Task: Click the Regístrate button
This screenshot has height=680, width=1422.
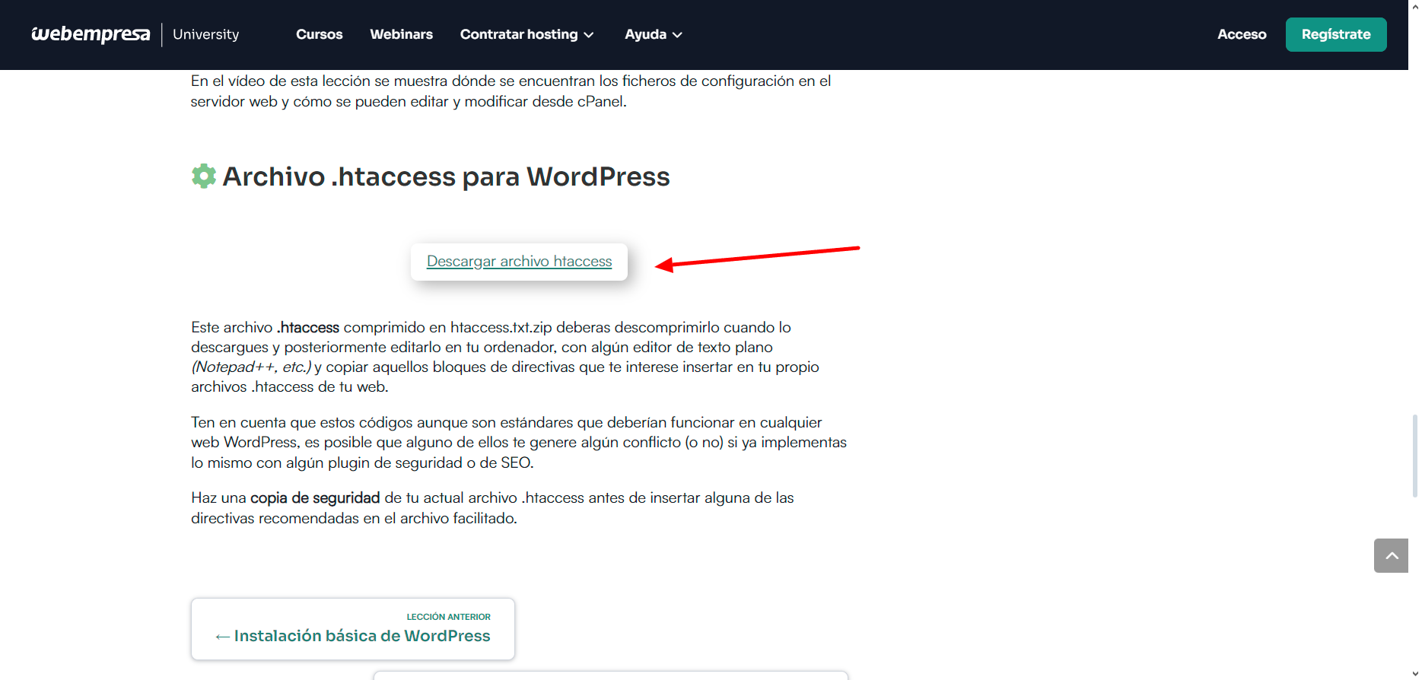Action: 1336,34
